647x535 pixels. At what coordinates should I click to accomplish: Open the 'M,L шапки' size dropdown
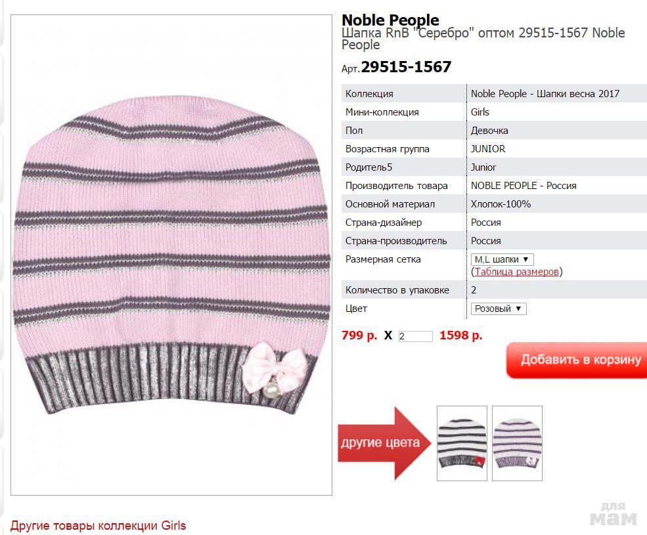[502, 259]
